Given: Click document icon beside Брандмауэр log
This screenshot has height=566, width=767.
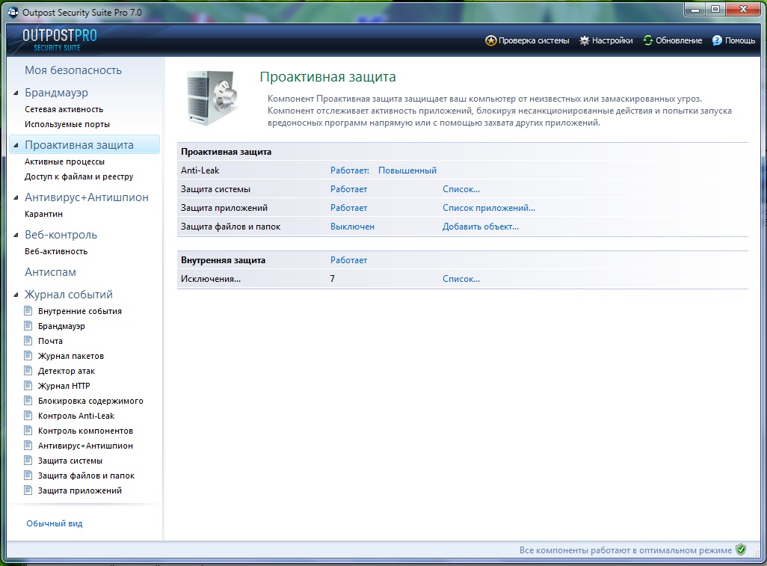Looking at the screenshot, I should click(28, 326).
